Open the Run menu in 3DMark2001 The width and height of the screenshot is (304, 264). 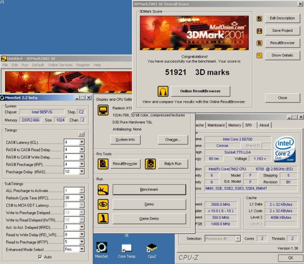pyautogui.click(x=25, y=65)
